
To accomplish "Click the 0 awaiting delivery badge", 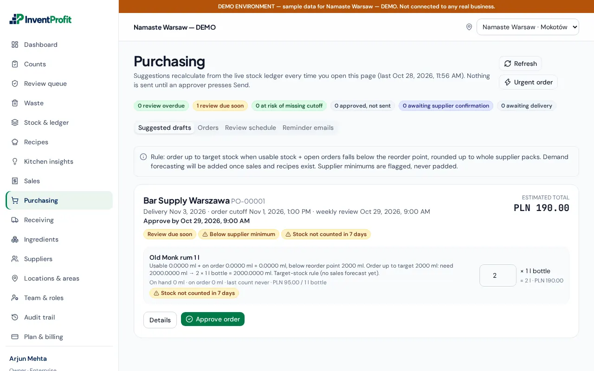I will [526, 106].
